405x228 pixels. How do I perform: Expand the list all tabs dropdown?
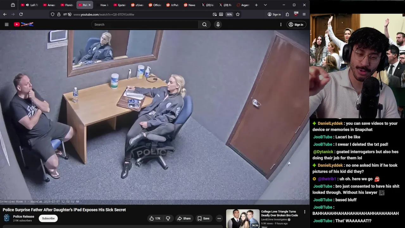coord(265,5)
